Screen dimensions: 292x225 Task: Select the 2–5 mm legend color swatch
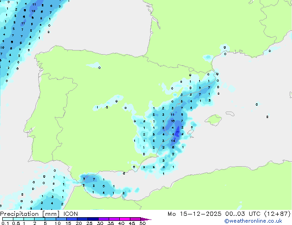(x=40, y=219)
